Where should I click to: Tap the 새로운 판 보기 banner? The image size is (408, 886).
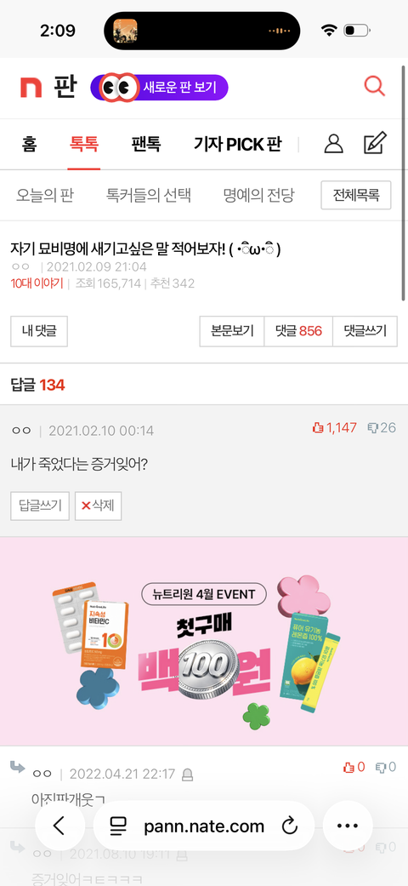(x=159, y=88)
